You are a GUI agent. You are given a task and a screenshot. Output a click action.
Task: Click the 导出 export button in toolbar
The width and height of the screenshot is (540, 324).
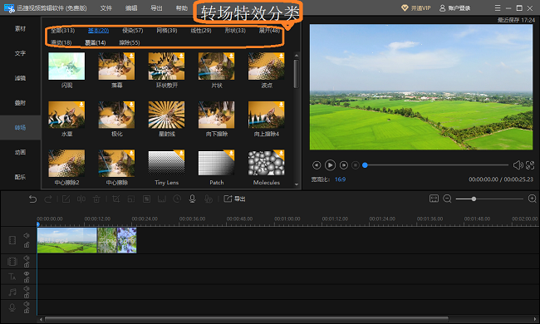click(234, 199)
